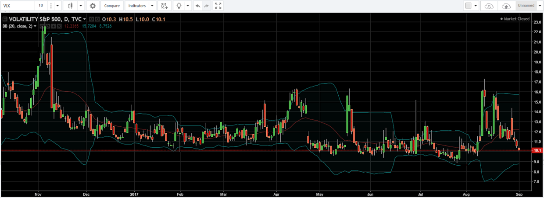
Task: Open Bollinger Bands settings gear
Action: 48,26
